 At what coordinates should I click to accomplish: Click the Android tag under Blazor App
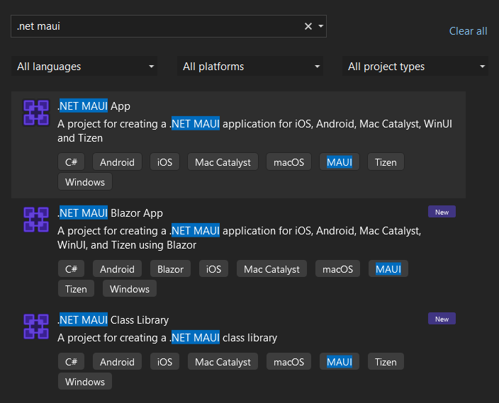(x=117, y=269)
